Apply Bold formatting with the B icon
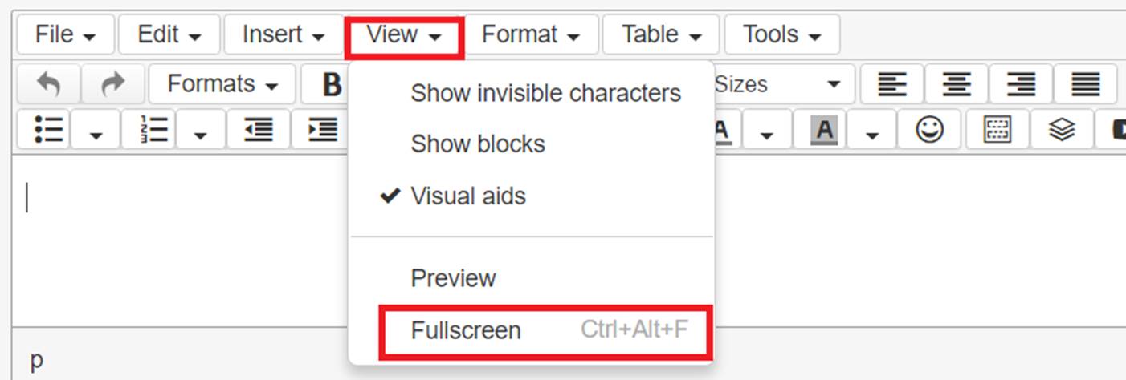This screenshot has height=380, width=1126. [331, 84]
